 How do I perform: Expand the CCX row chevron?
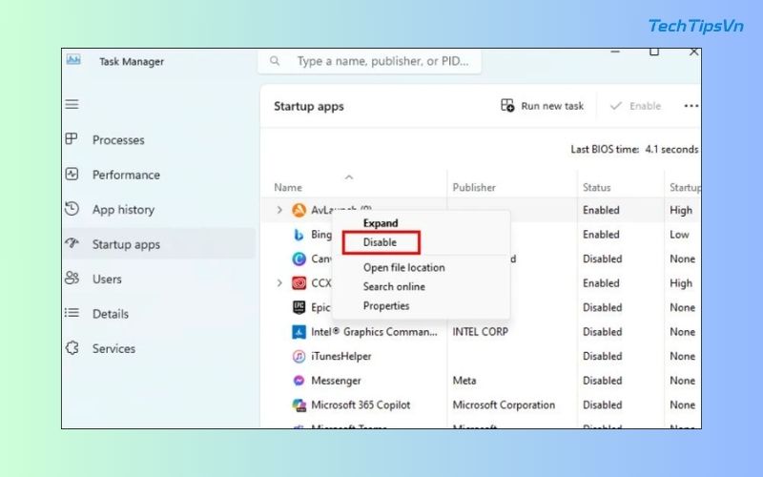(279, 282)
